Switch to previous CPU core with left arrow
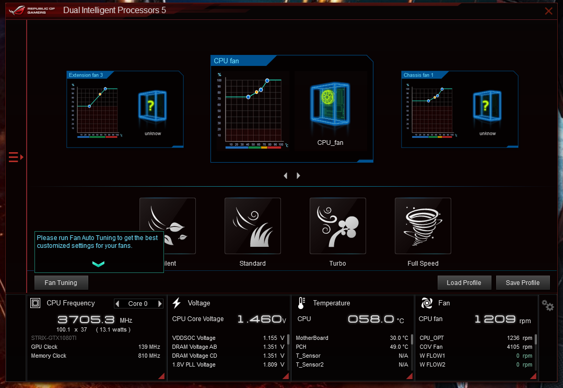 118,304
